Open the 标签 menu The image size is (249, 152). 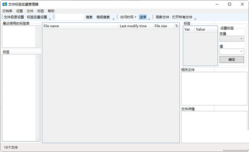[x=41, y=11]
